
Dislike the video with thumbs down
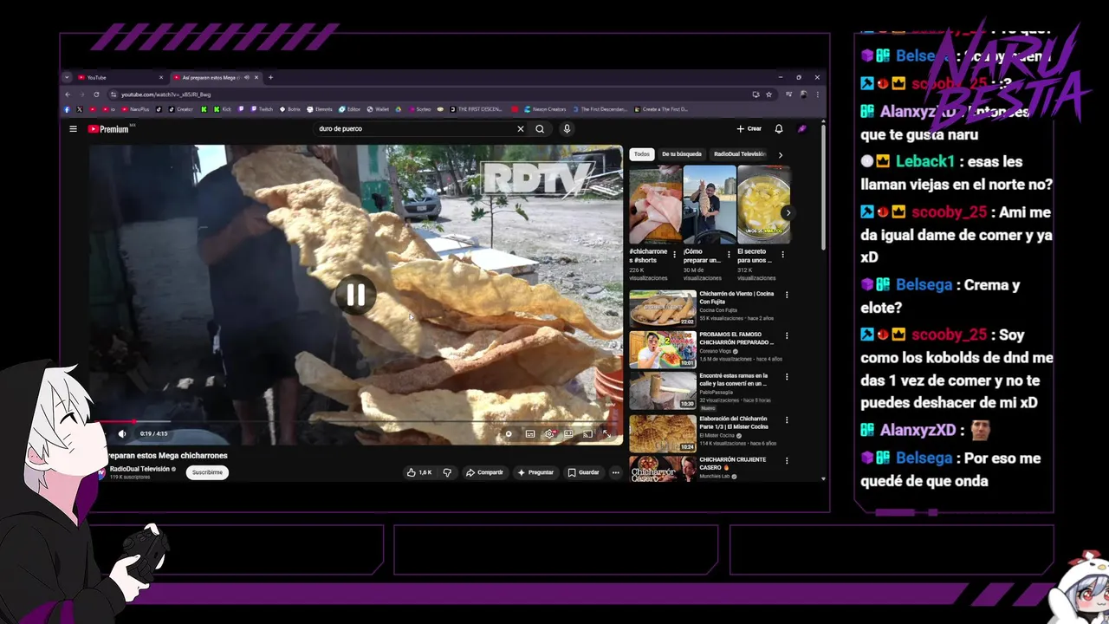pos(447,472)
